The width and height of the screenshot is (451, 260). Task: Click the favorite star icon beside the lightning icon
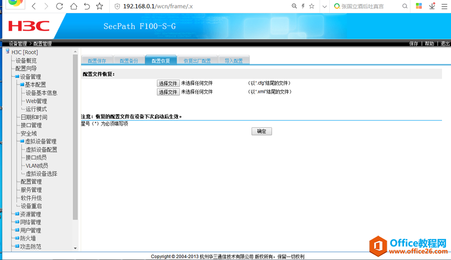tap(312, 6)
